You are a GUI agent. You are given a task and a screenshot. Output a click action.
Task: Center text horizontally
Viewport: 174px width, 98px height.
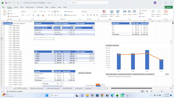52,15
